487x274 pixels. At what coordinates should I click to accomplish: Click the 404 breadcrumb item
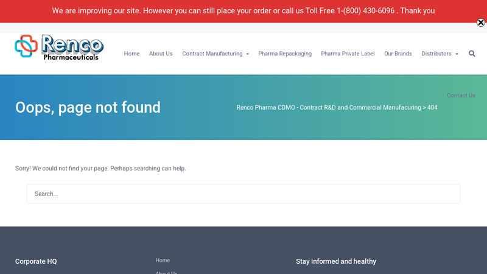pos(432,107)
